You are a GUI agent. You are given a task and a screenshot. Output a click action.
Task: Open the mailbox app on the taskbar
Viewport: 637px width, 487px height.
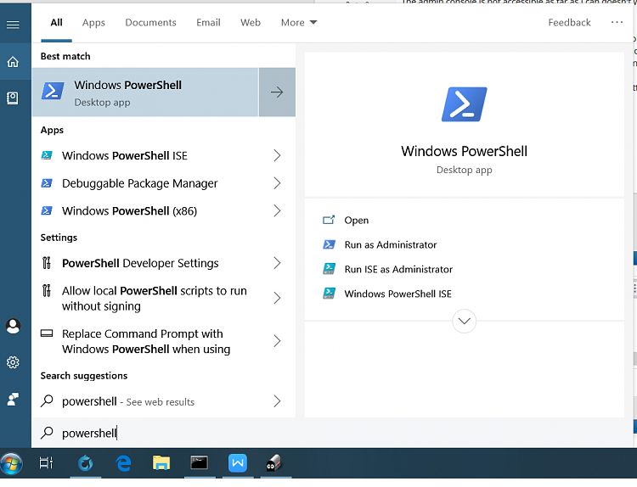point(273,463)
